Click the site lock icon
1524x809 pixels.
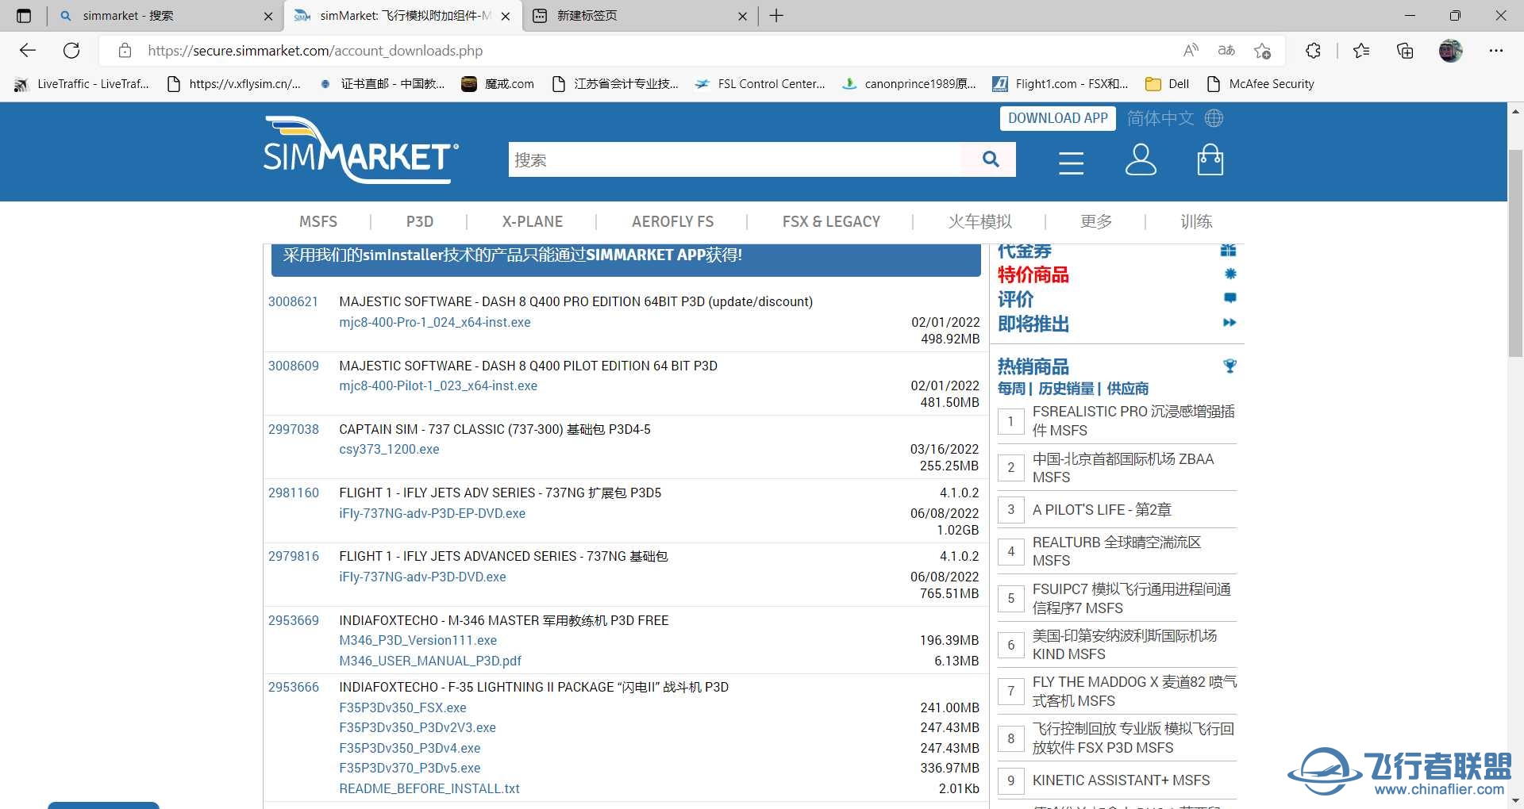coord(125,51)
